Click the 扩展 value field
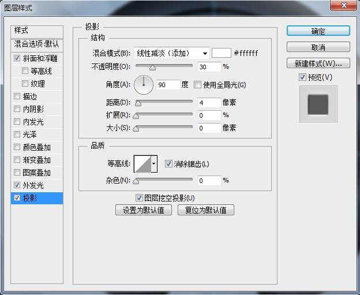 (209, 115)
